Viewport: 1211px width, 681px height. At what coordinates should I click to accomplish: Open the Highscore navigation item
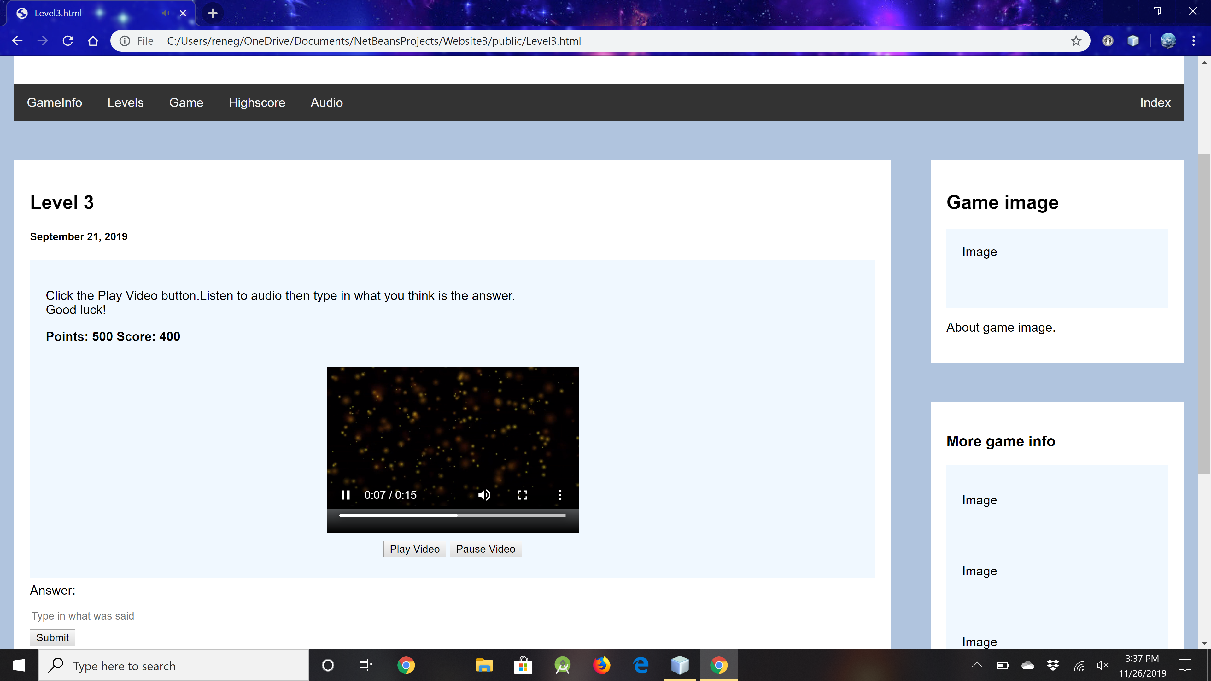[x=257, y=102]
